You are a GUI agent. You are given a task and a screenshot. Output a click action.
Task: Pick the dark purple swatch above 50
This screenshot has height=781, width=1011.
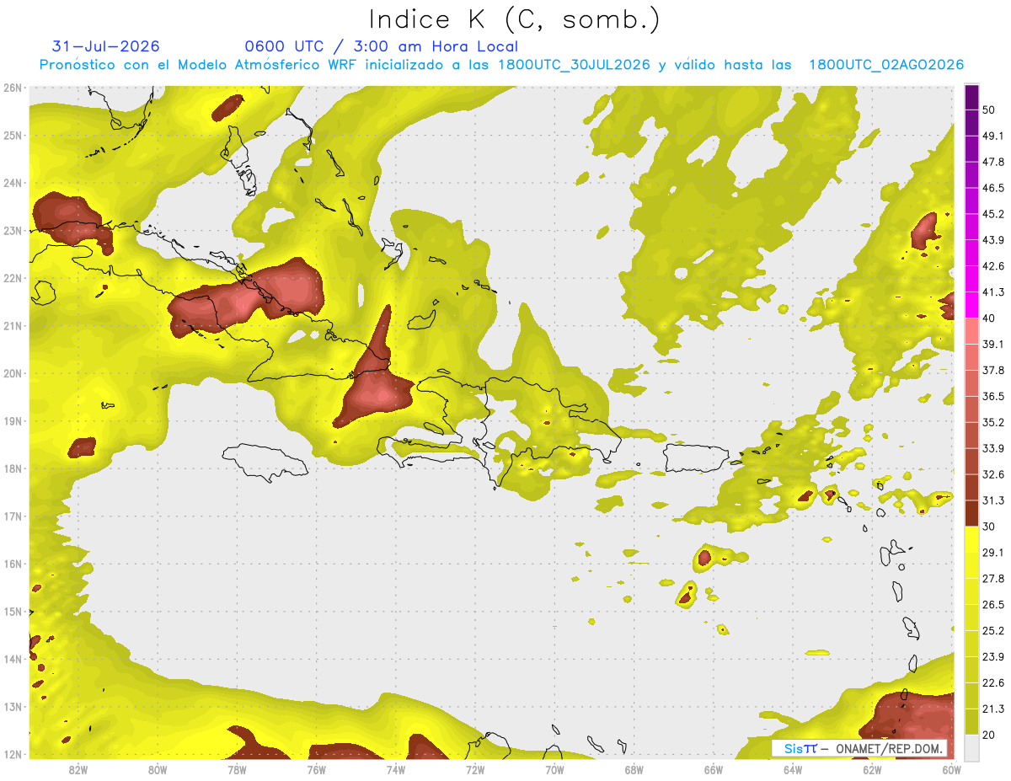[x=971, y=98]
